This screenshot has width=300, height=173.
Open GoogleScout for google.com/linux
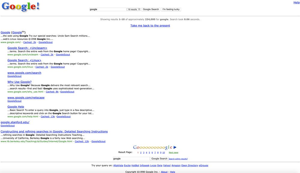click(58, 67)
